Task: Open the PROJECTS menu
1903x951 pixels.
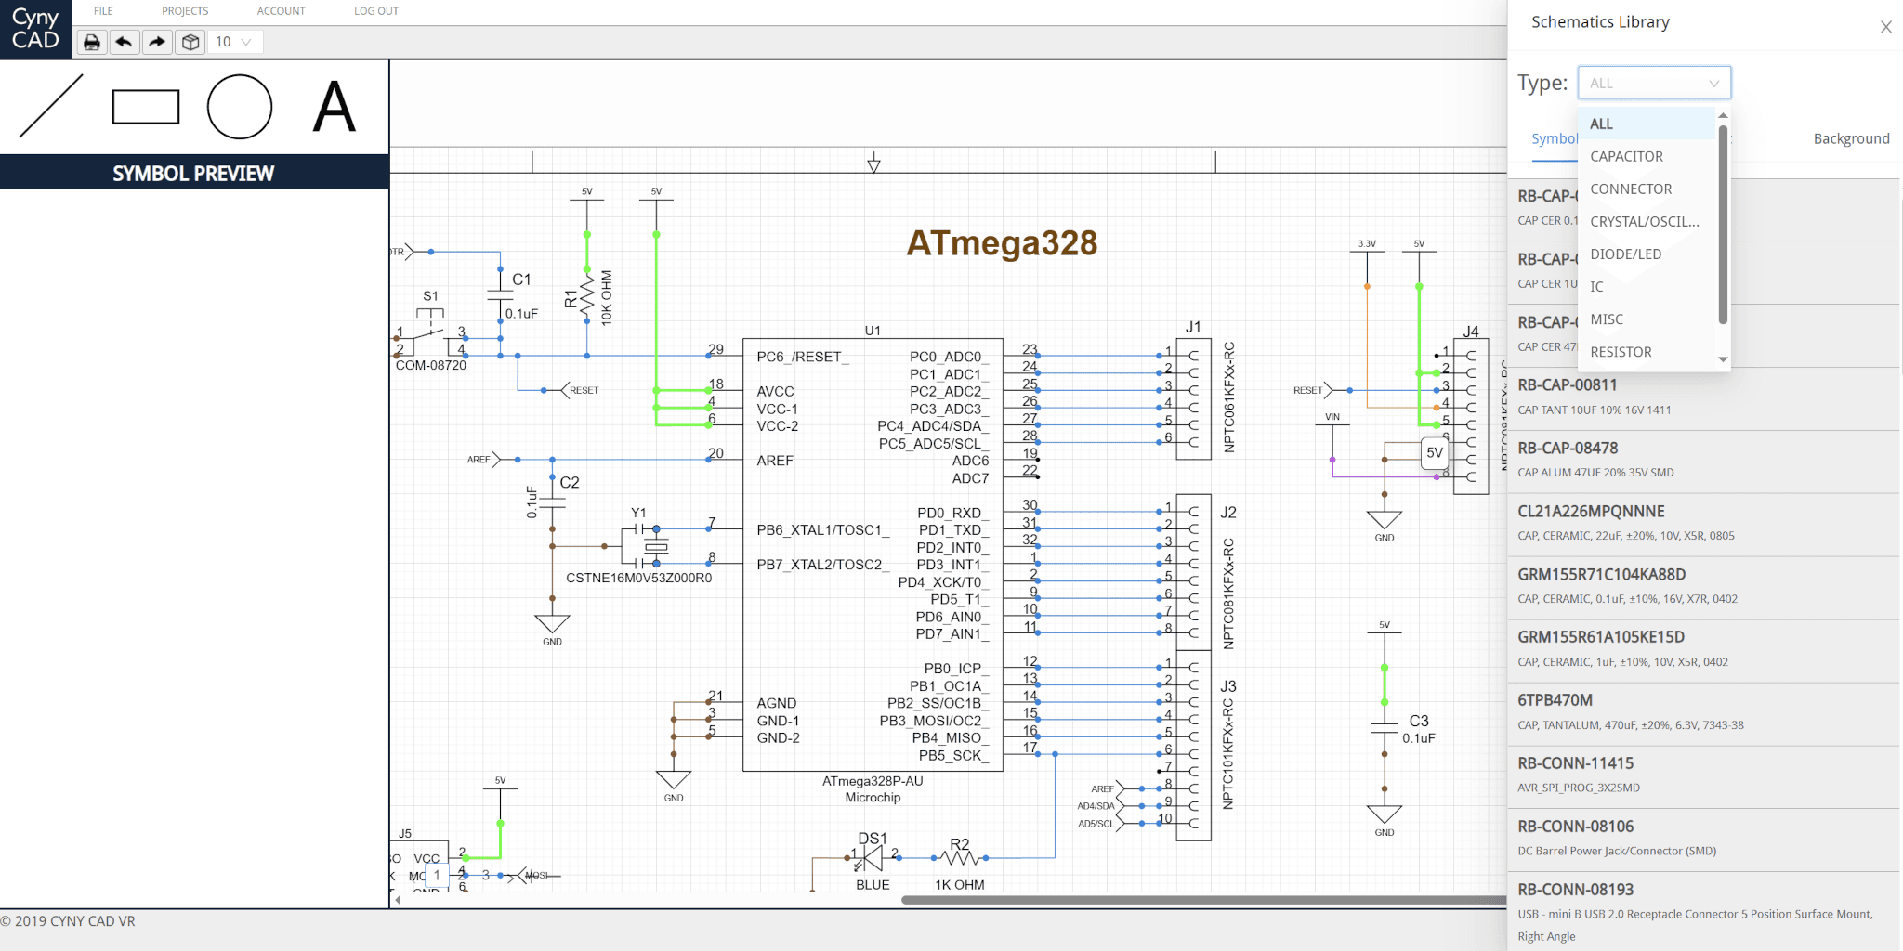Action: point(185,11)
